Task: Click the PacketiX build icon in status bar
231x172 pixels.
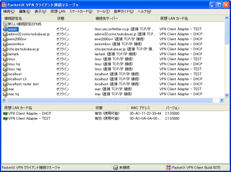Action: click(x=168, y=168)
